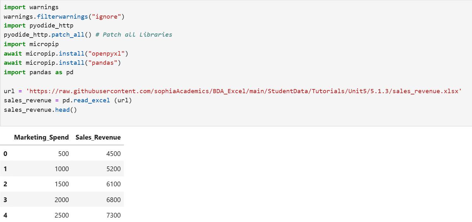This screenshot has width=472, height=222.
Task: Click the 1000 Marketing_Spend cell
Action: [62, 169]
